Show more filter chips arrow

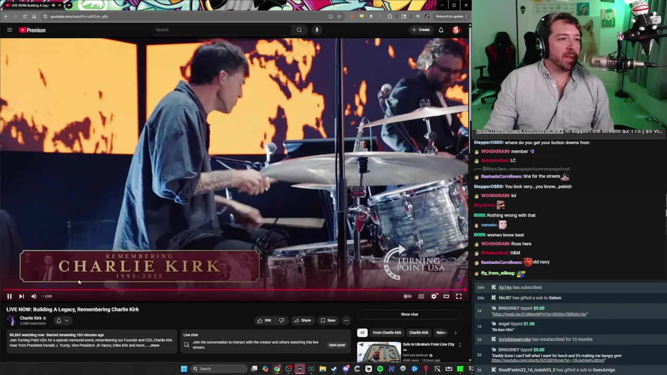(x=455, y=332)
